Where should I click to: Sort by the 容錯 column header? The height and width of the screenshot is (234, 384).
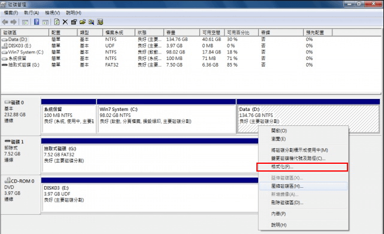pyautogui.click(x=281, y=32)
